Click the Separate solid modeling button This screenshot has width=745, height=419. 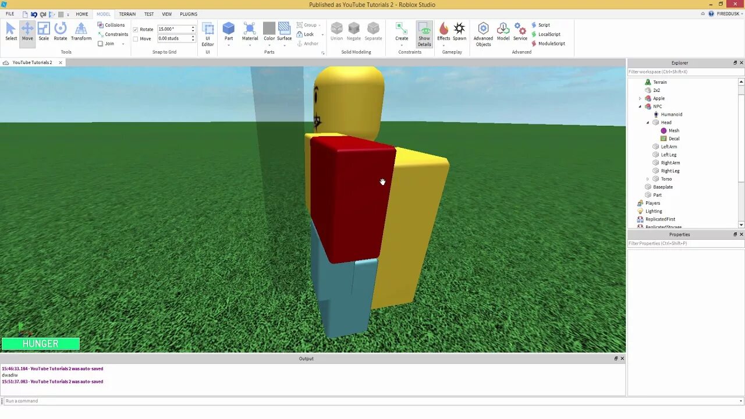pos(373,31)
